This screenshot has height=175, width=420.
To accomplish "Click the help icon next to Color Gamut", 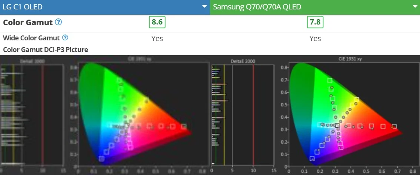I will (x=58, y=22).
